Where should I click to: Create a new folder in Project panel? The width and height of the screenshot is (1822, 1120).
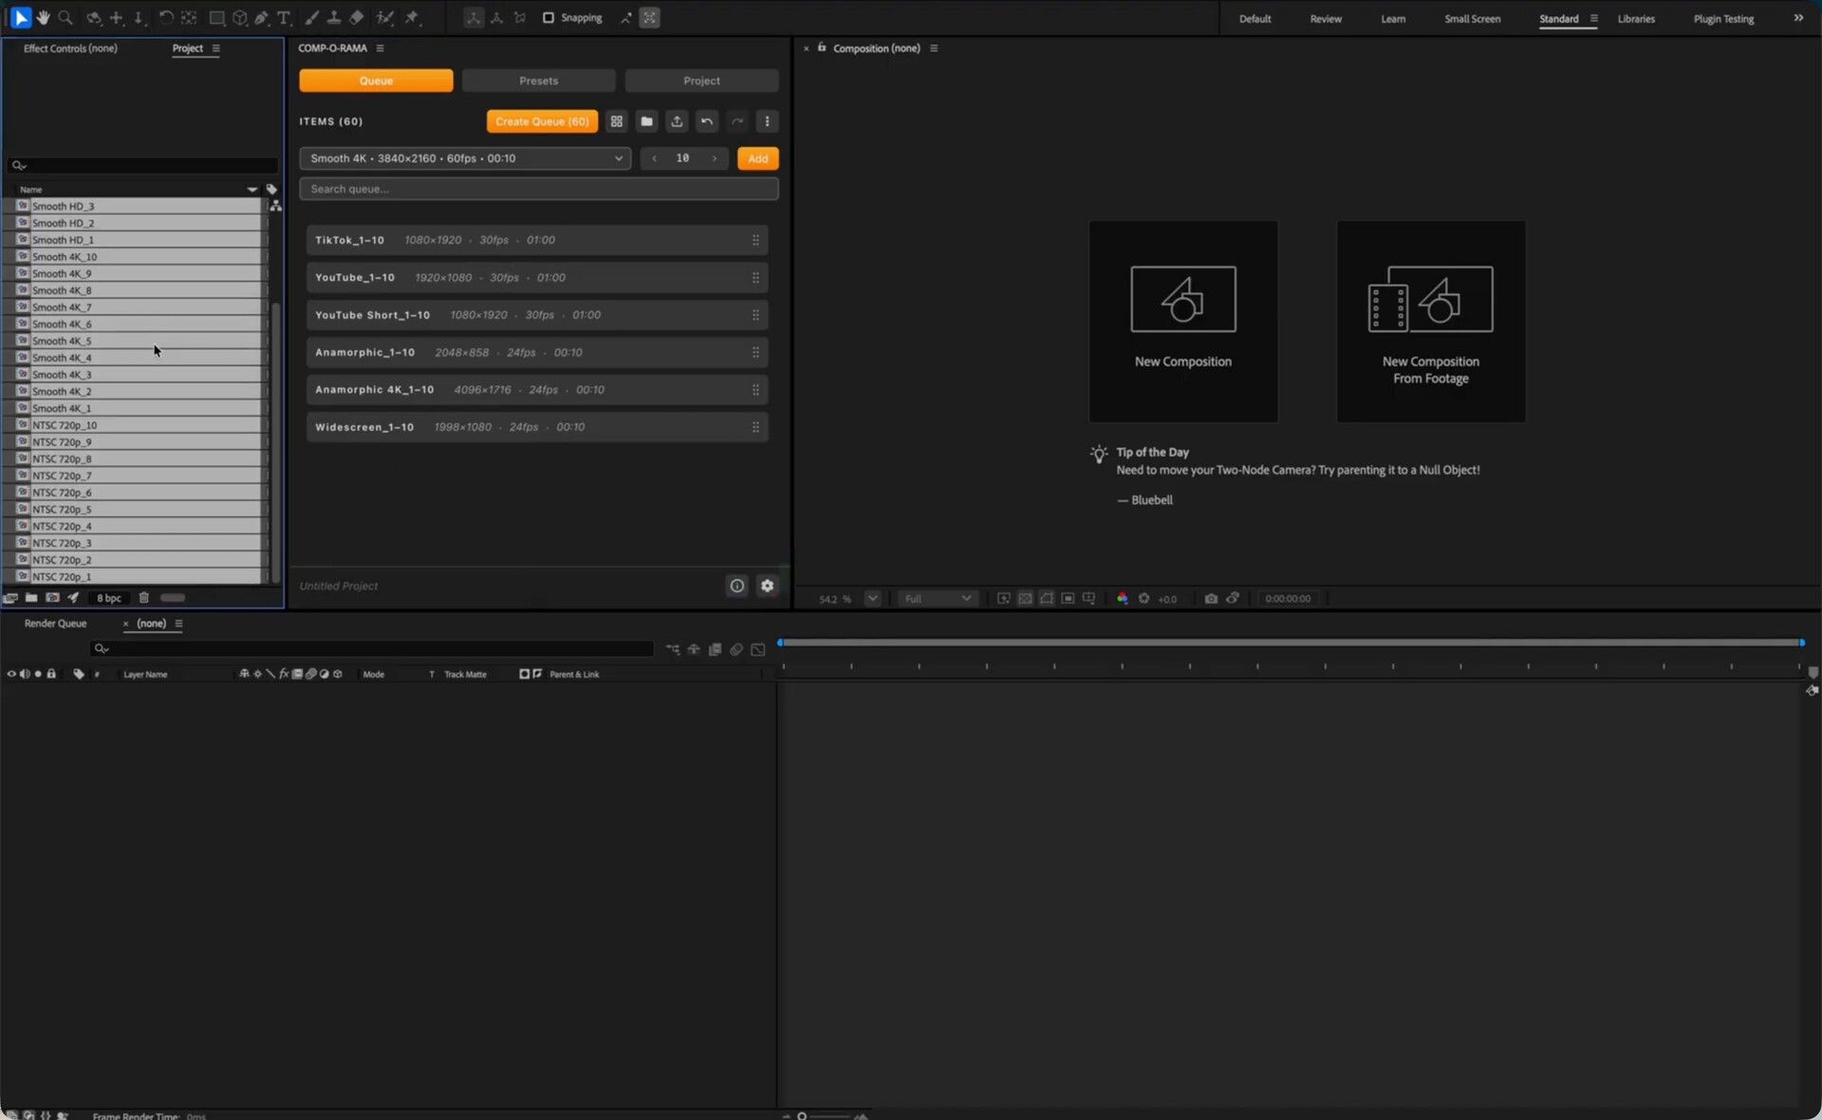tap(31, 598)
